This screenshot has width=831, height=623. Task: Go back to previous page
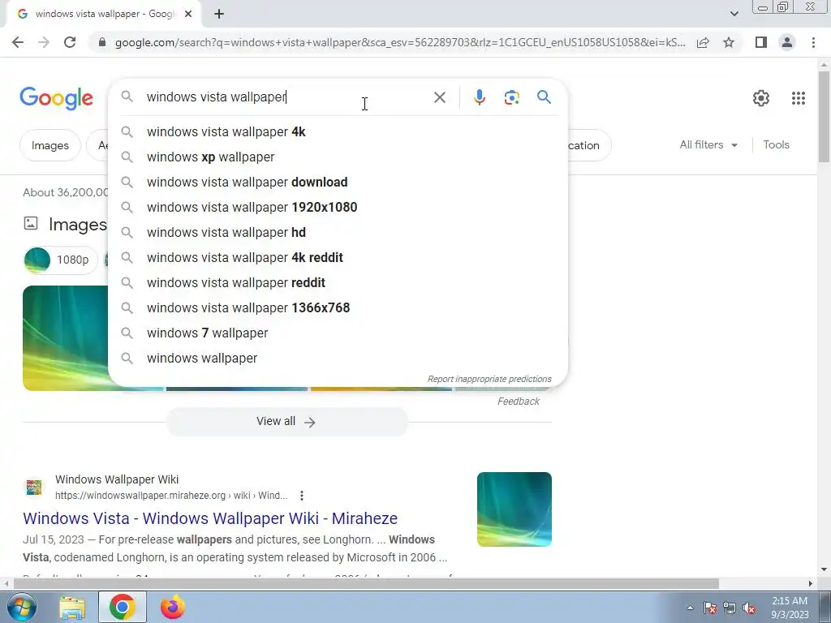point(18,42)
